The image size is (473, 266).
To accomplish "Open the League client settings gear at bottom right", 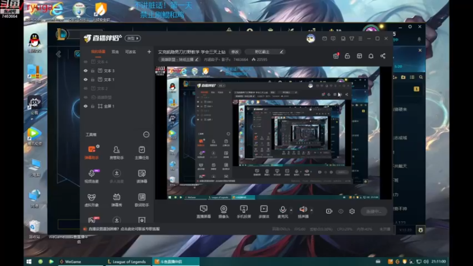I will [x=420, y=230].
